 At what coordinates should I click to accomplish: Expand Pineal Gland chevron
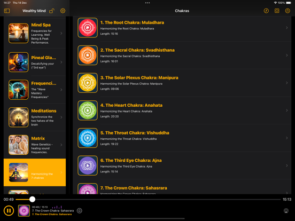61,62
